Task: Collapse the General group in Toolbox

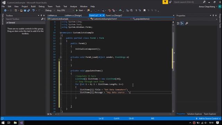Action: 7,23
